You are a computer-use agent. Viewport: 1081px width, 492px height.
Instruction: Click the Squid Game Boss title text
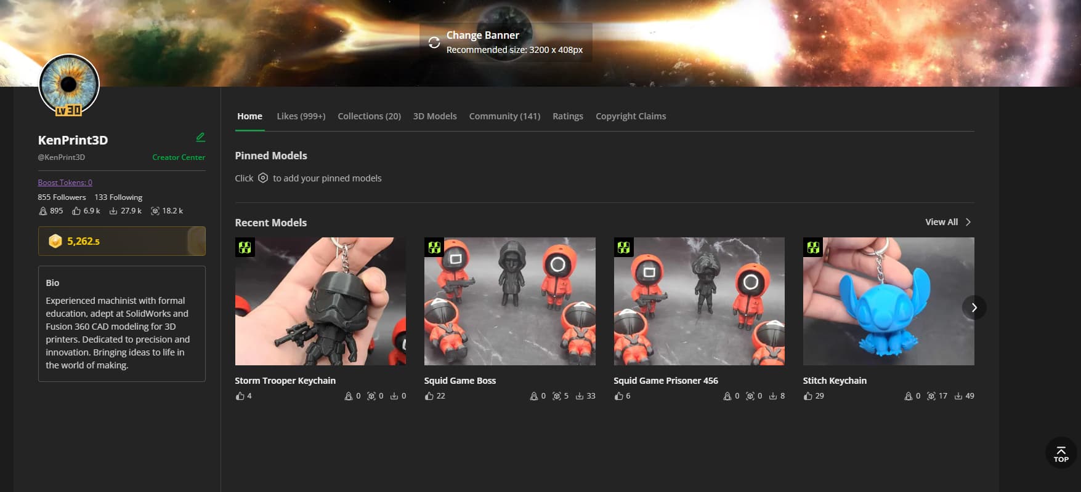pos(460,381)
